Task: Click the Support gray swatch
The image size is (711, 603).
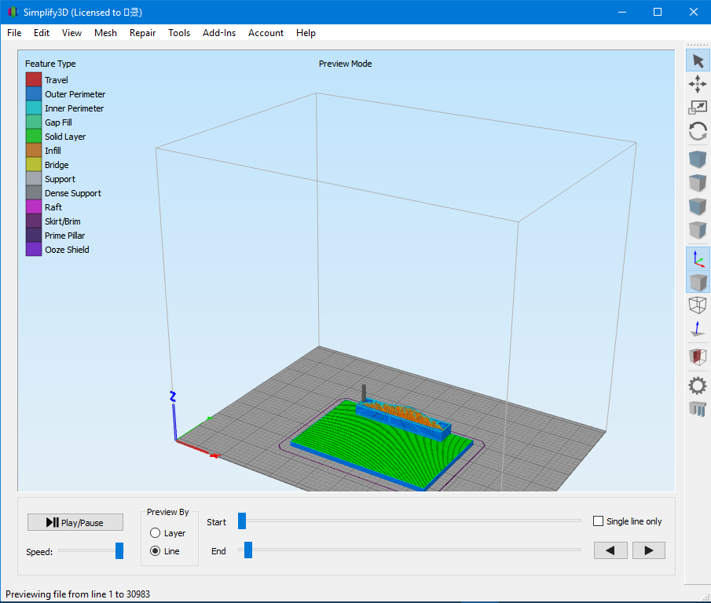Action: tap(34, 178)
